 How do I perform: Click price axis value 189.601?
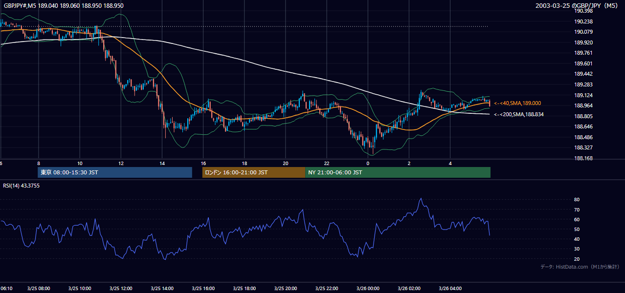pyautogui.click(x=583, y=63)
